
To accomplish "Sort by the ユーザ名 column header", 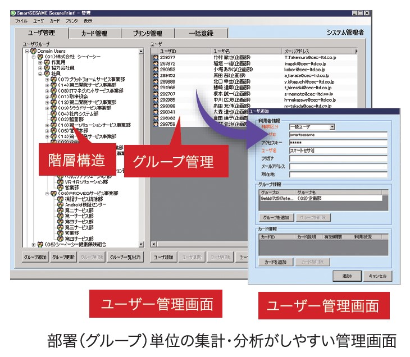I will 247,51.
